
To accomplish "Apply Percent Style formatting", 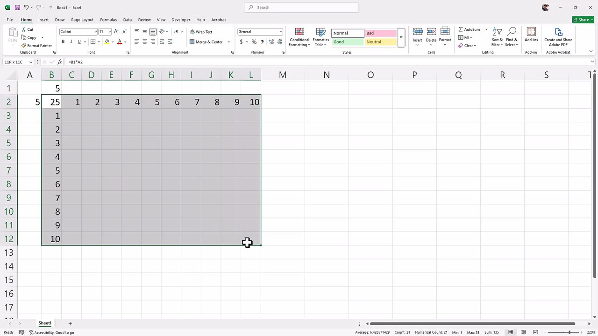I will (x=254, y=42).
